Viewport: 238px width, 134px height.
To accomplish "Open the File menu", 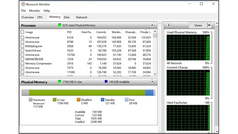I will 23,11.
